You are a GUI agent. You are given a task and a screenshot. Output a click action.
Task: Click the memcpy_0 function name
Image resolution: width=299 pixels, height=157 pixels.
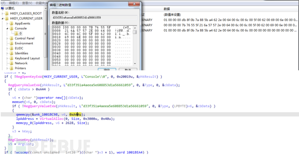click(24, 123)
